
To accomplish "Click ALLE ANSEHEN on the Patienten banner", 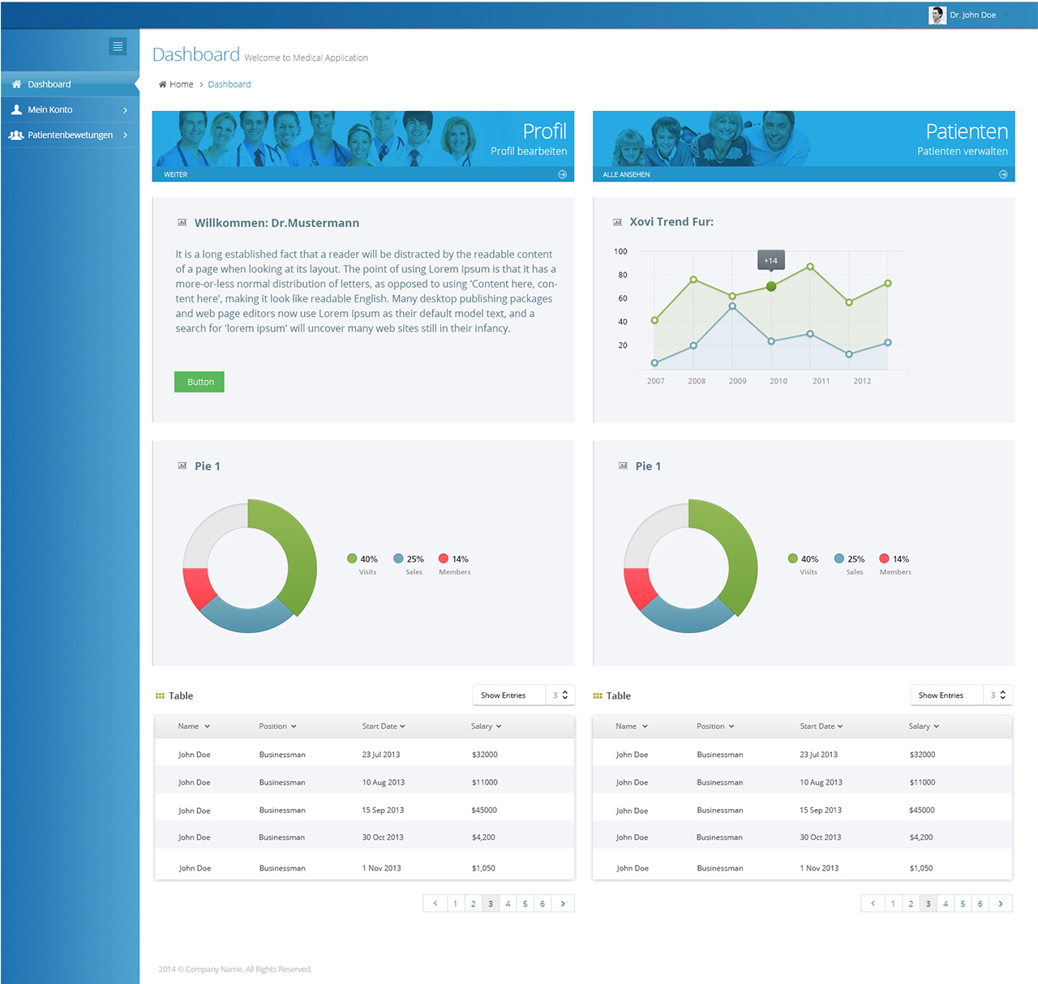I will click(x=625, y=173).
